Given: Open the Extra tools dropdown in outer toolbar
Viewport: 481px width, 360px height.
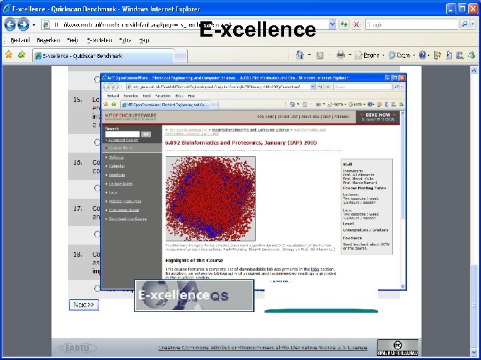Looking at the screenshot, I should tap(414, 55).
